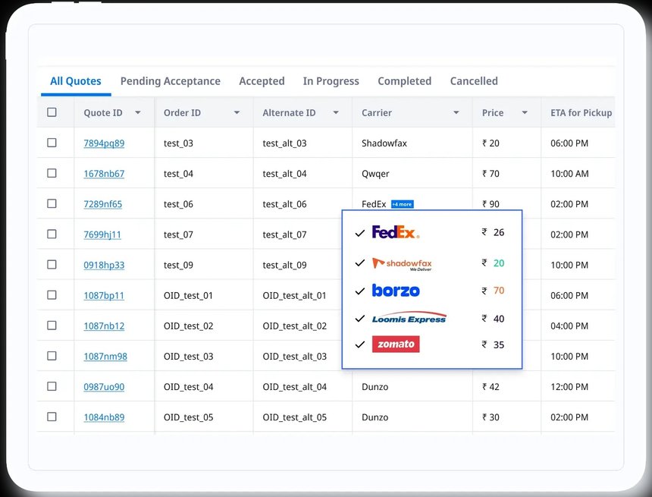This screenshot has height=497, width=652.
Task: Open quote link 1678nb67
Action: [104, 174]
